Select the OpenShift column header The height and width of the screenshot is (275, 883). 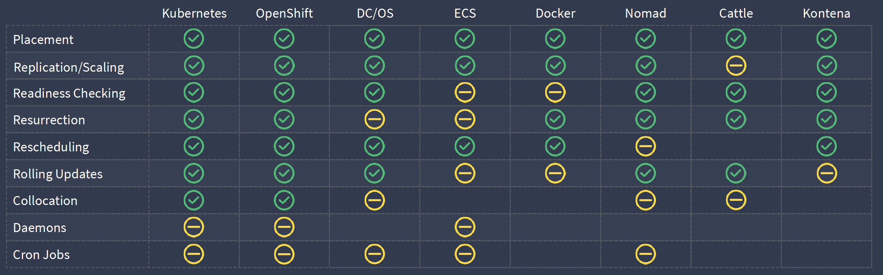click(284, 14)
